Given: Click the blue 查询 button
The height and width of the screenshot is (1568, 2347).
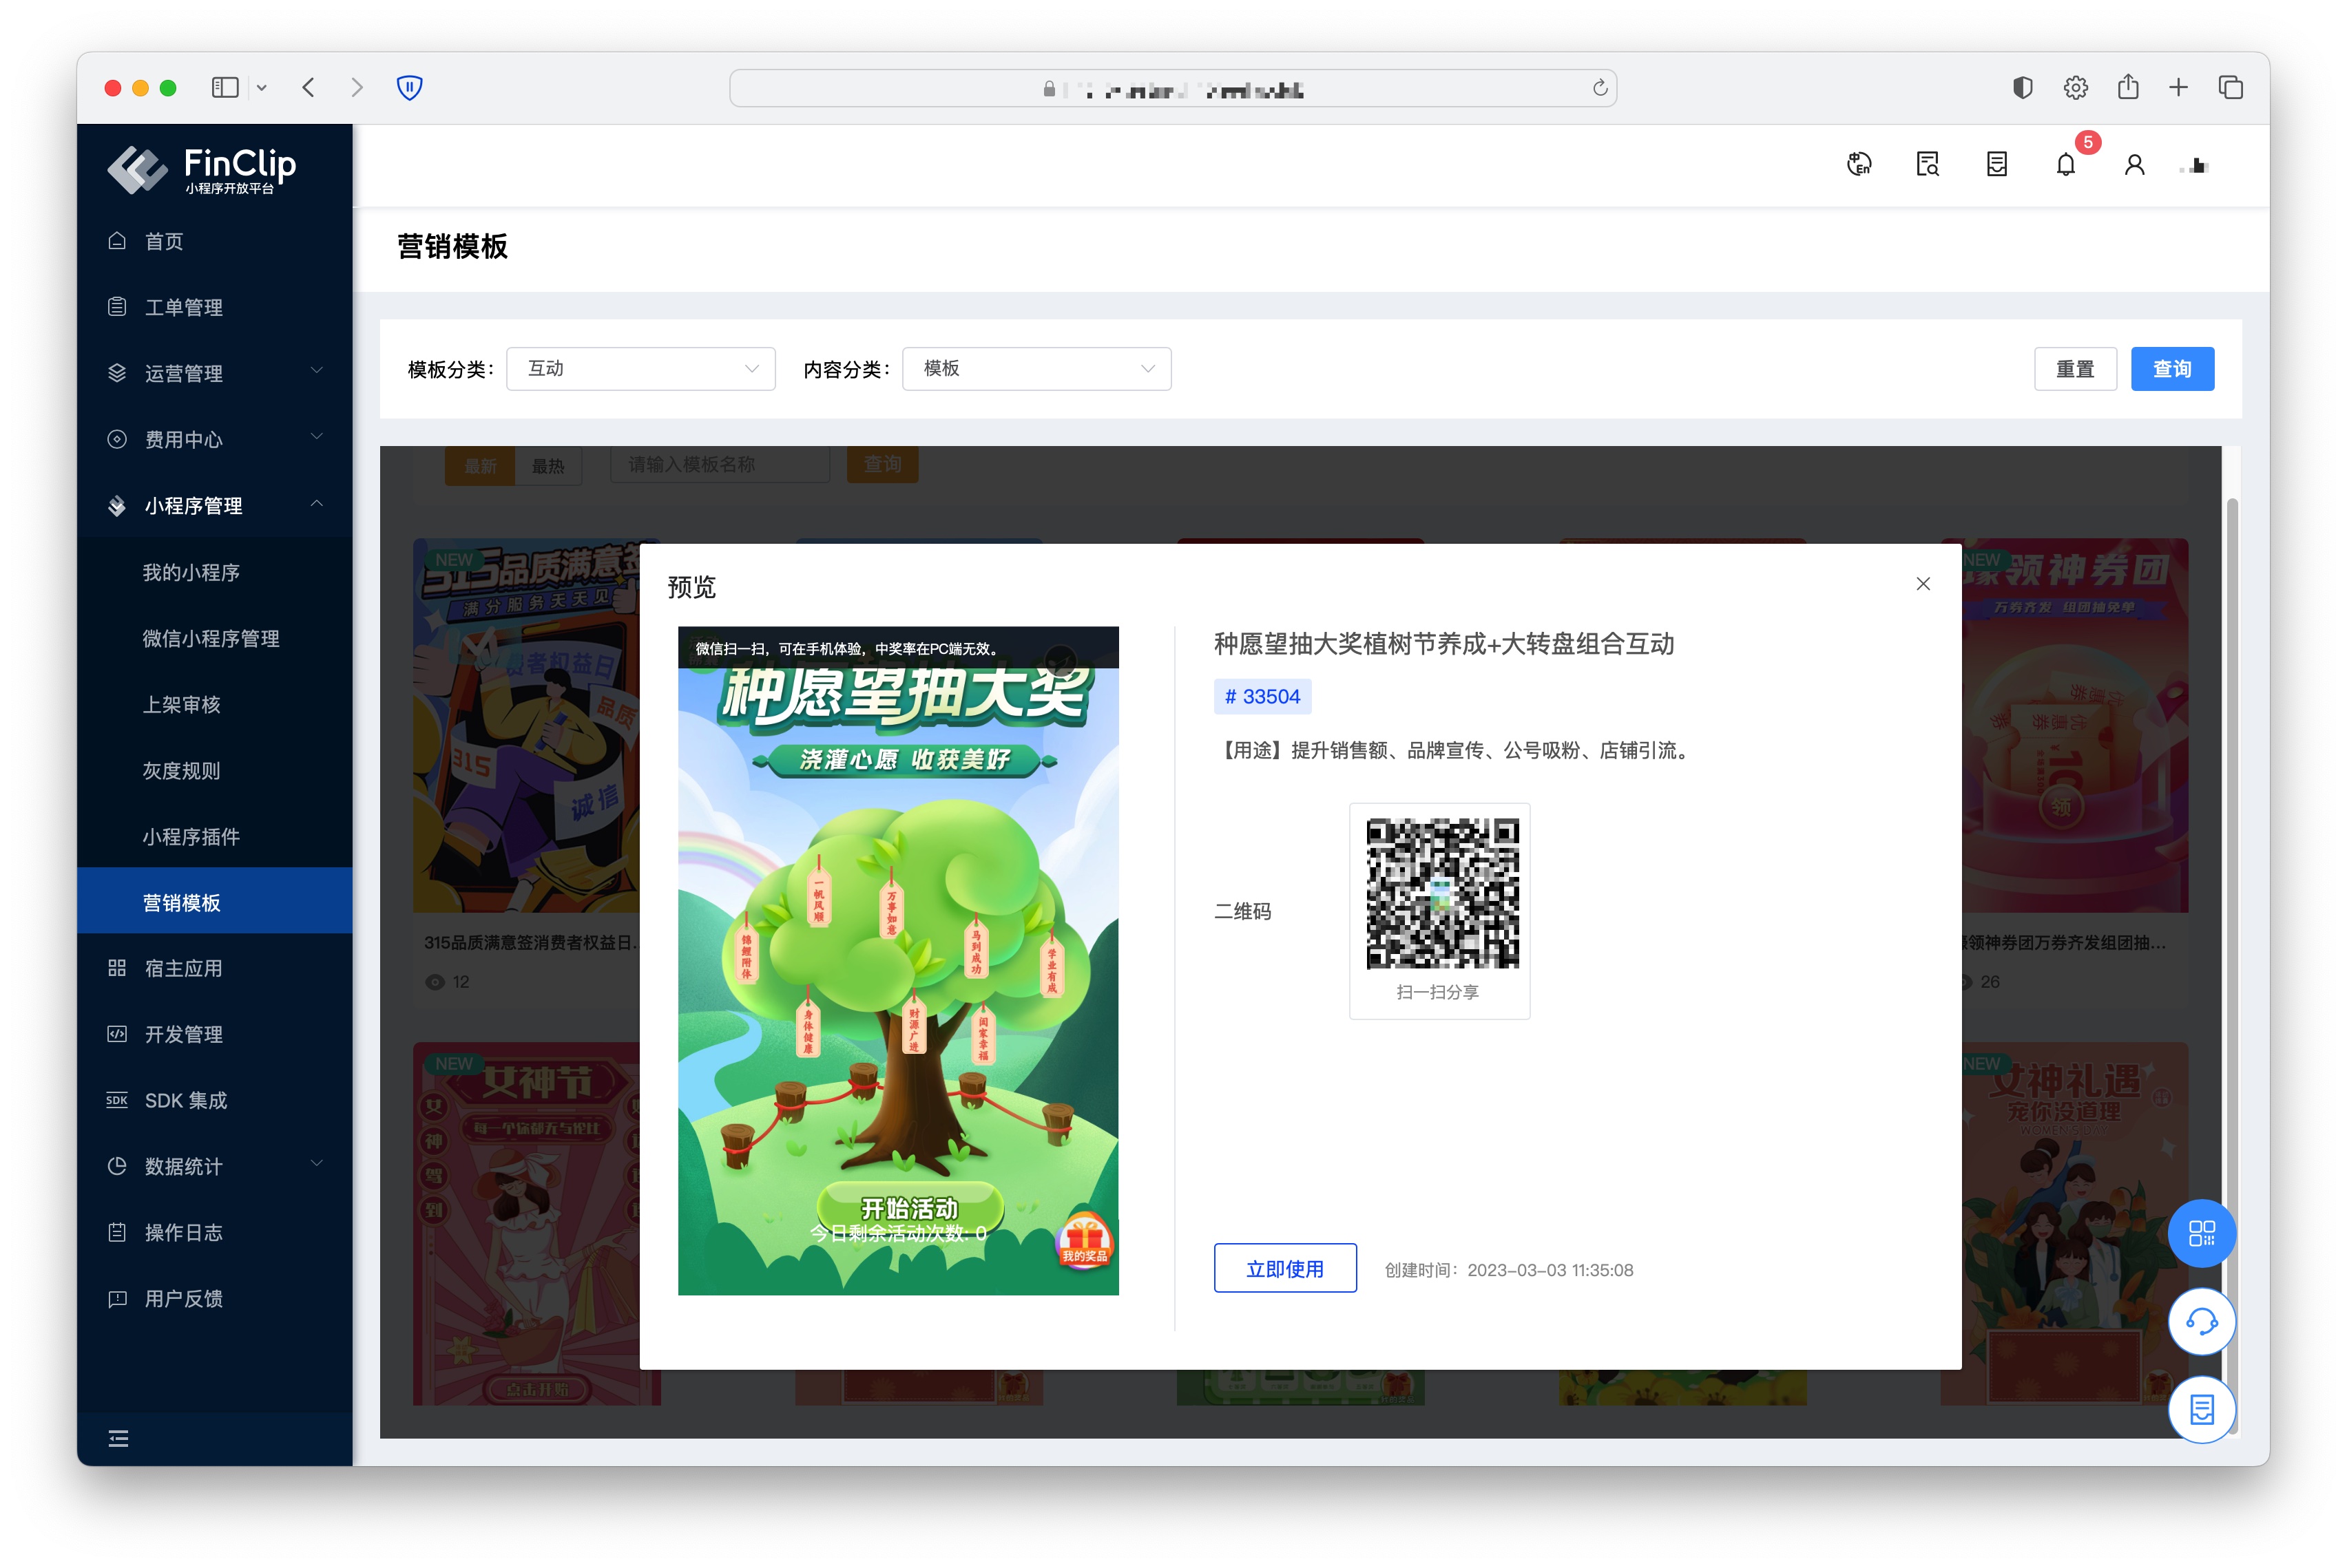Looking at the screenshot, I should click(2172, 369).
